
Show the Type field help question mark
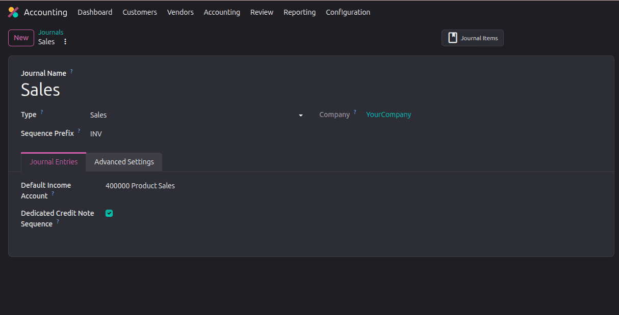coord(42,112)
